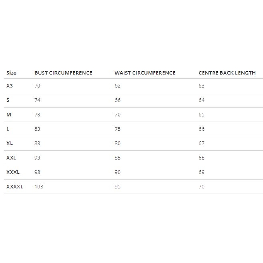
Task: Select the L size row label
Action: 8,129
